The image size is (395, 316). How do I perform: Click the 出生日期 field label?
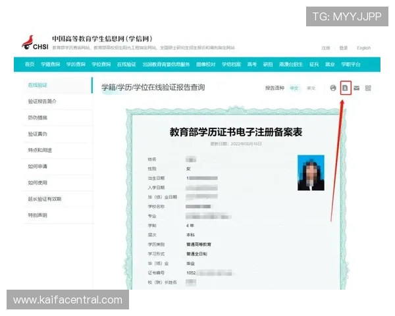pyautogui.click(x=156, y=178)
